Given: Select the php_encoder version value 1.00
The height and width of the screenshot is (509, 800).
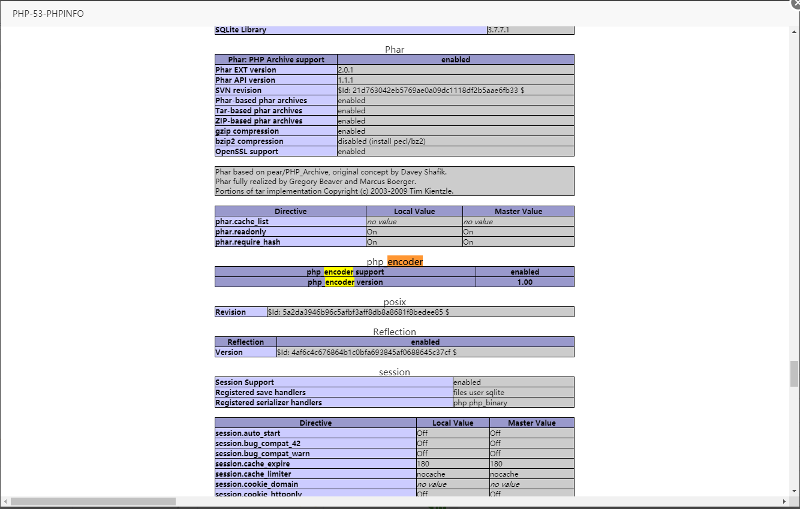Looking at the screenshot, I should tap(525, 282).
